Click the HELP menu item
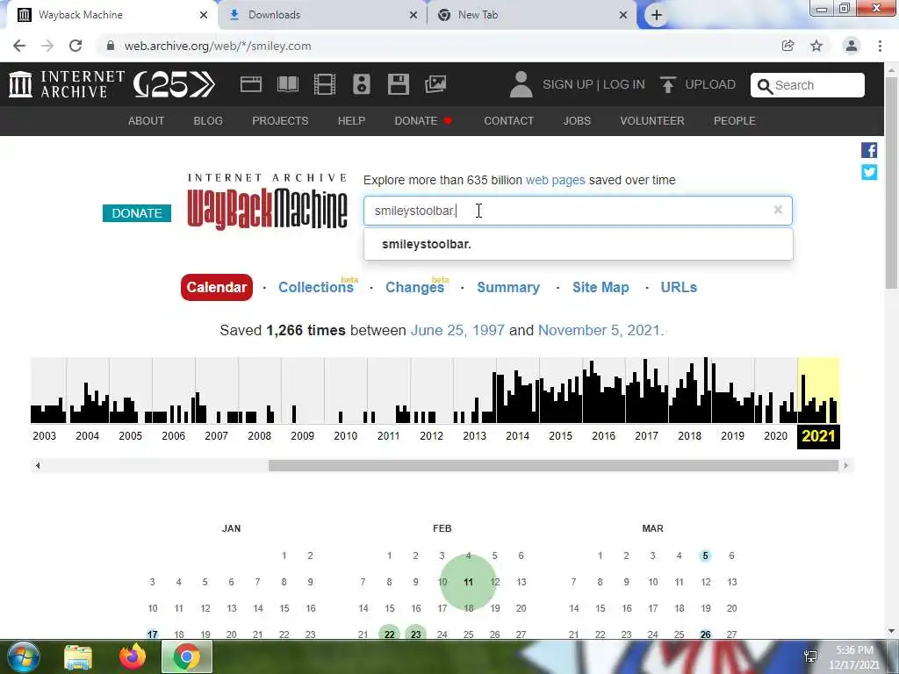The image size is (899, 674). pyautogui.click(x=351, y=121)
